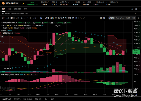Screen dimensions: 141x101
Task: Switch chart to the last mode after 深度图
Action: (x=134, y=18)
